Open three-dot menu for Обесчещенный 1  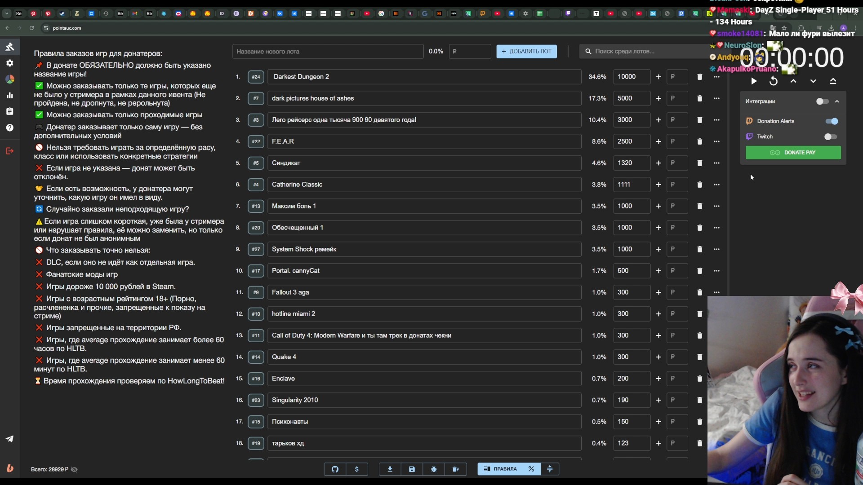716,228
